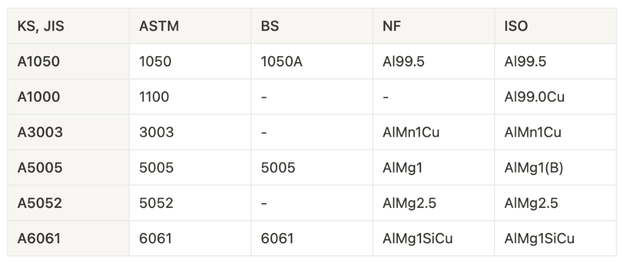
Task: Click the Al99.0Cu cell
Action: click(x=534, y=97)
